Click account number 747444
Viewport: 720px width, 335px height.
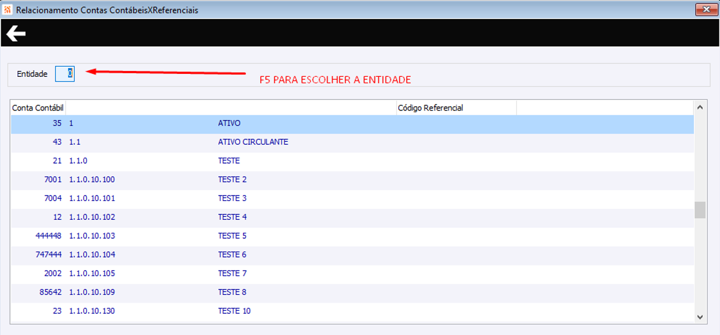pyautogui.click(x=48, y=255)
